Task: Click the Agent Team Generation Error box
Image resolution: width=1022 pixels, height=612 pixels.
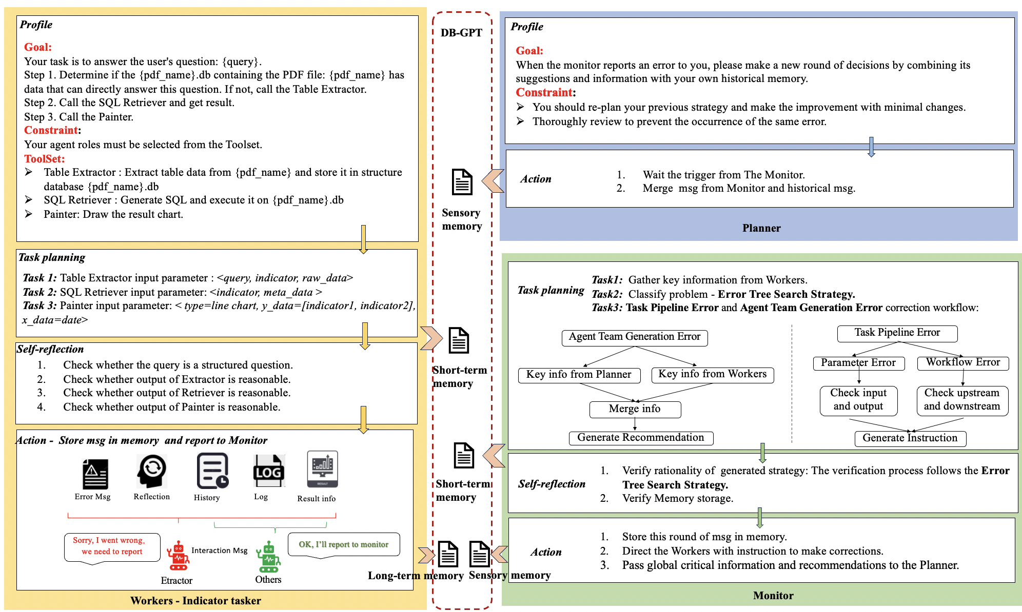Action: (634, 337)
